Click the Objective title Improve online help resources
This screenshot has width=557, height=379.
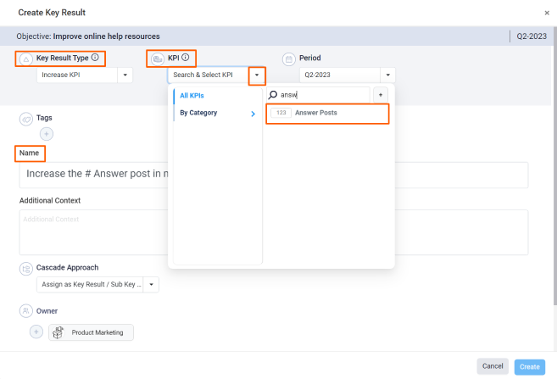(x=106, y=36)
